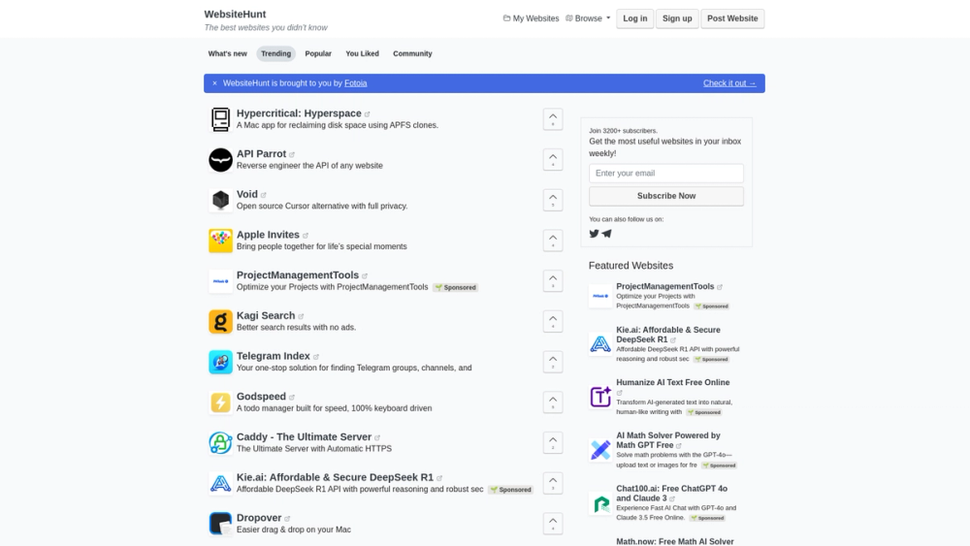Upvote Hypercritical: Hyperspace
Screen dimensions: 970x546
click(553, 119)
